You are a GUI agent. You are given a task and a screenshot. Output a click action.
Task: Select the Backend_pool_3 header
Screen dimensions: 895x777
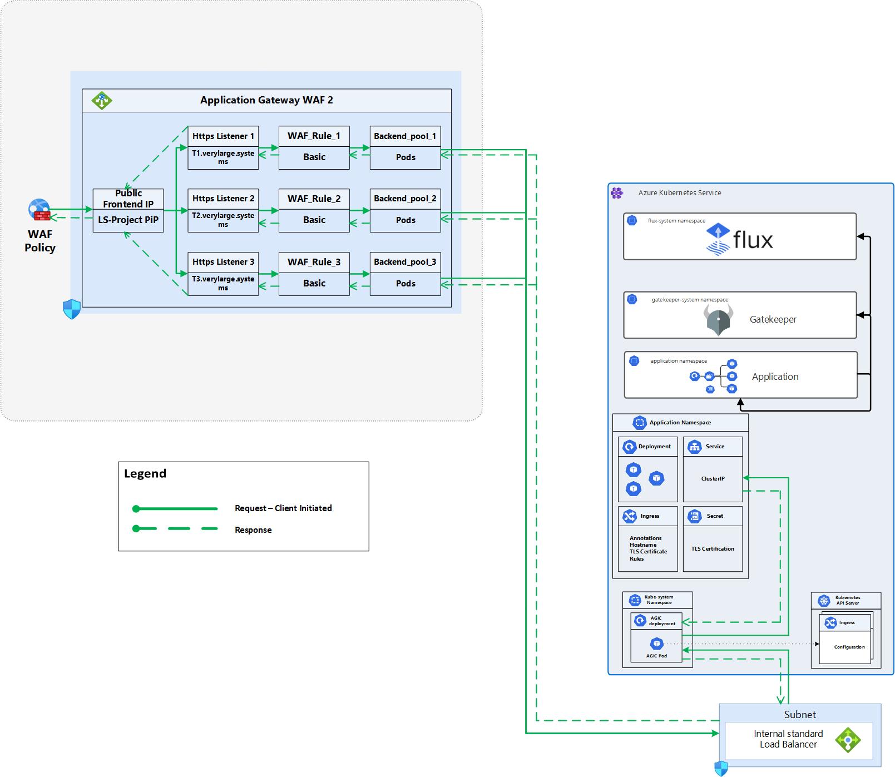pyautogui.click(x=405, y=262)
